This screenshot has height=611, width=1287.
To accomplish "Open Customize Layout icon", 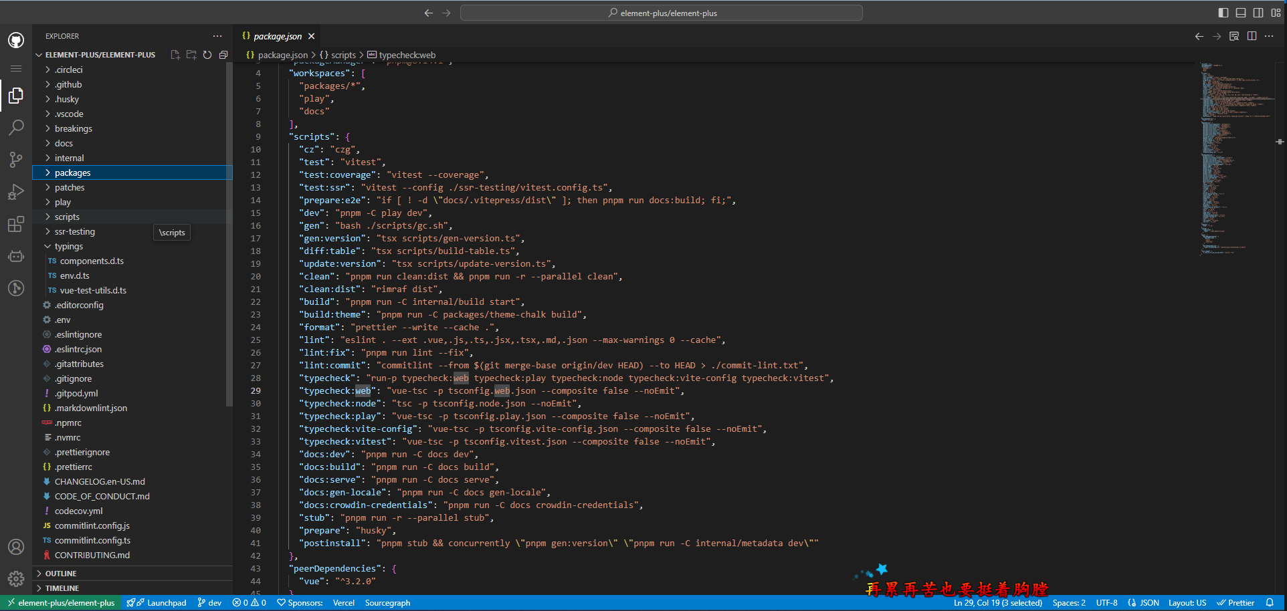I will click(x=1276, y=13).
